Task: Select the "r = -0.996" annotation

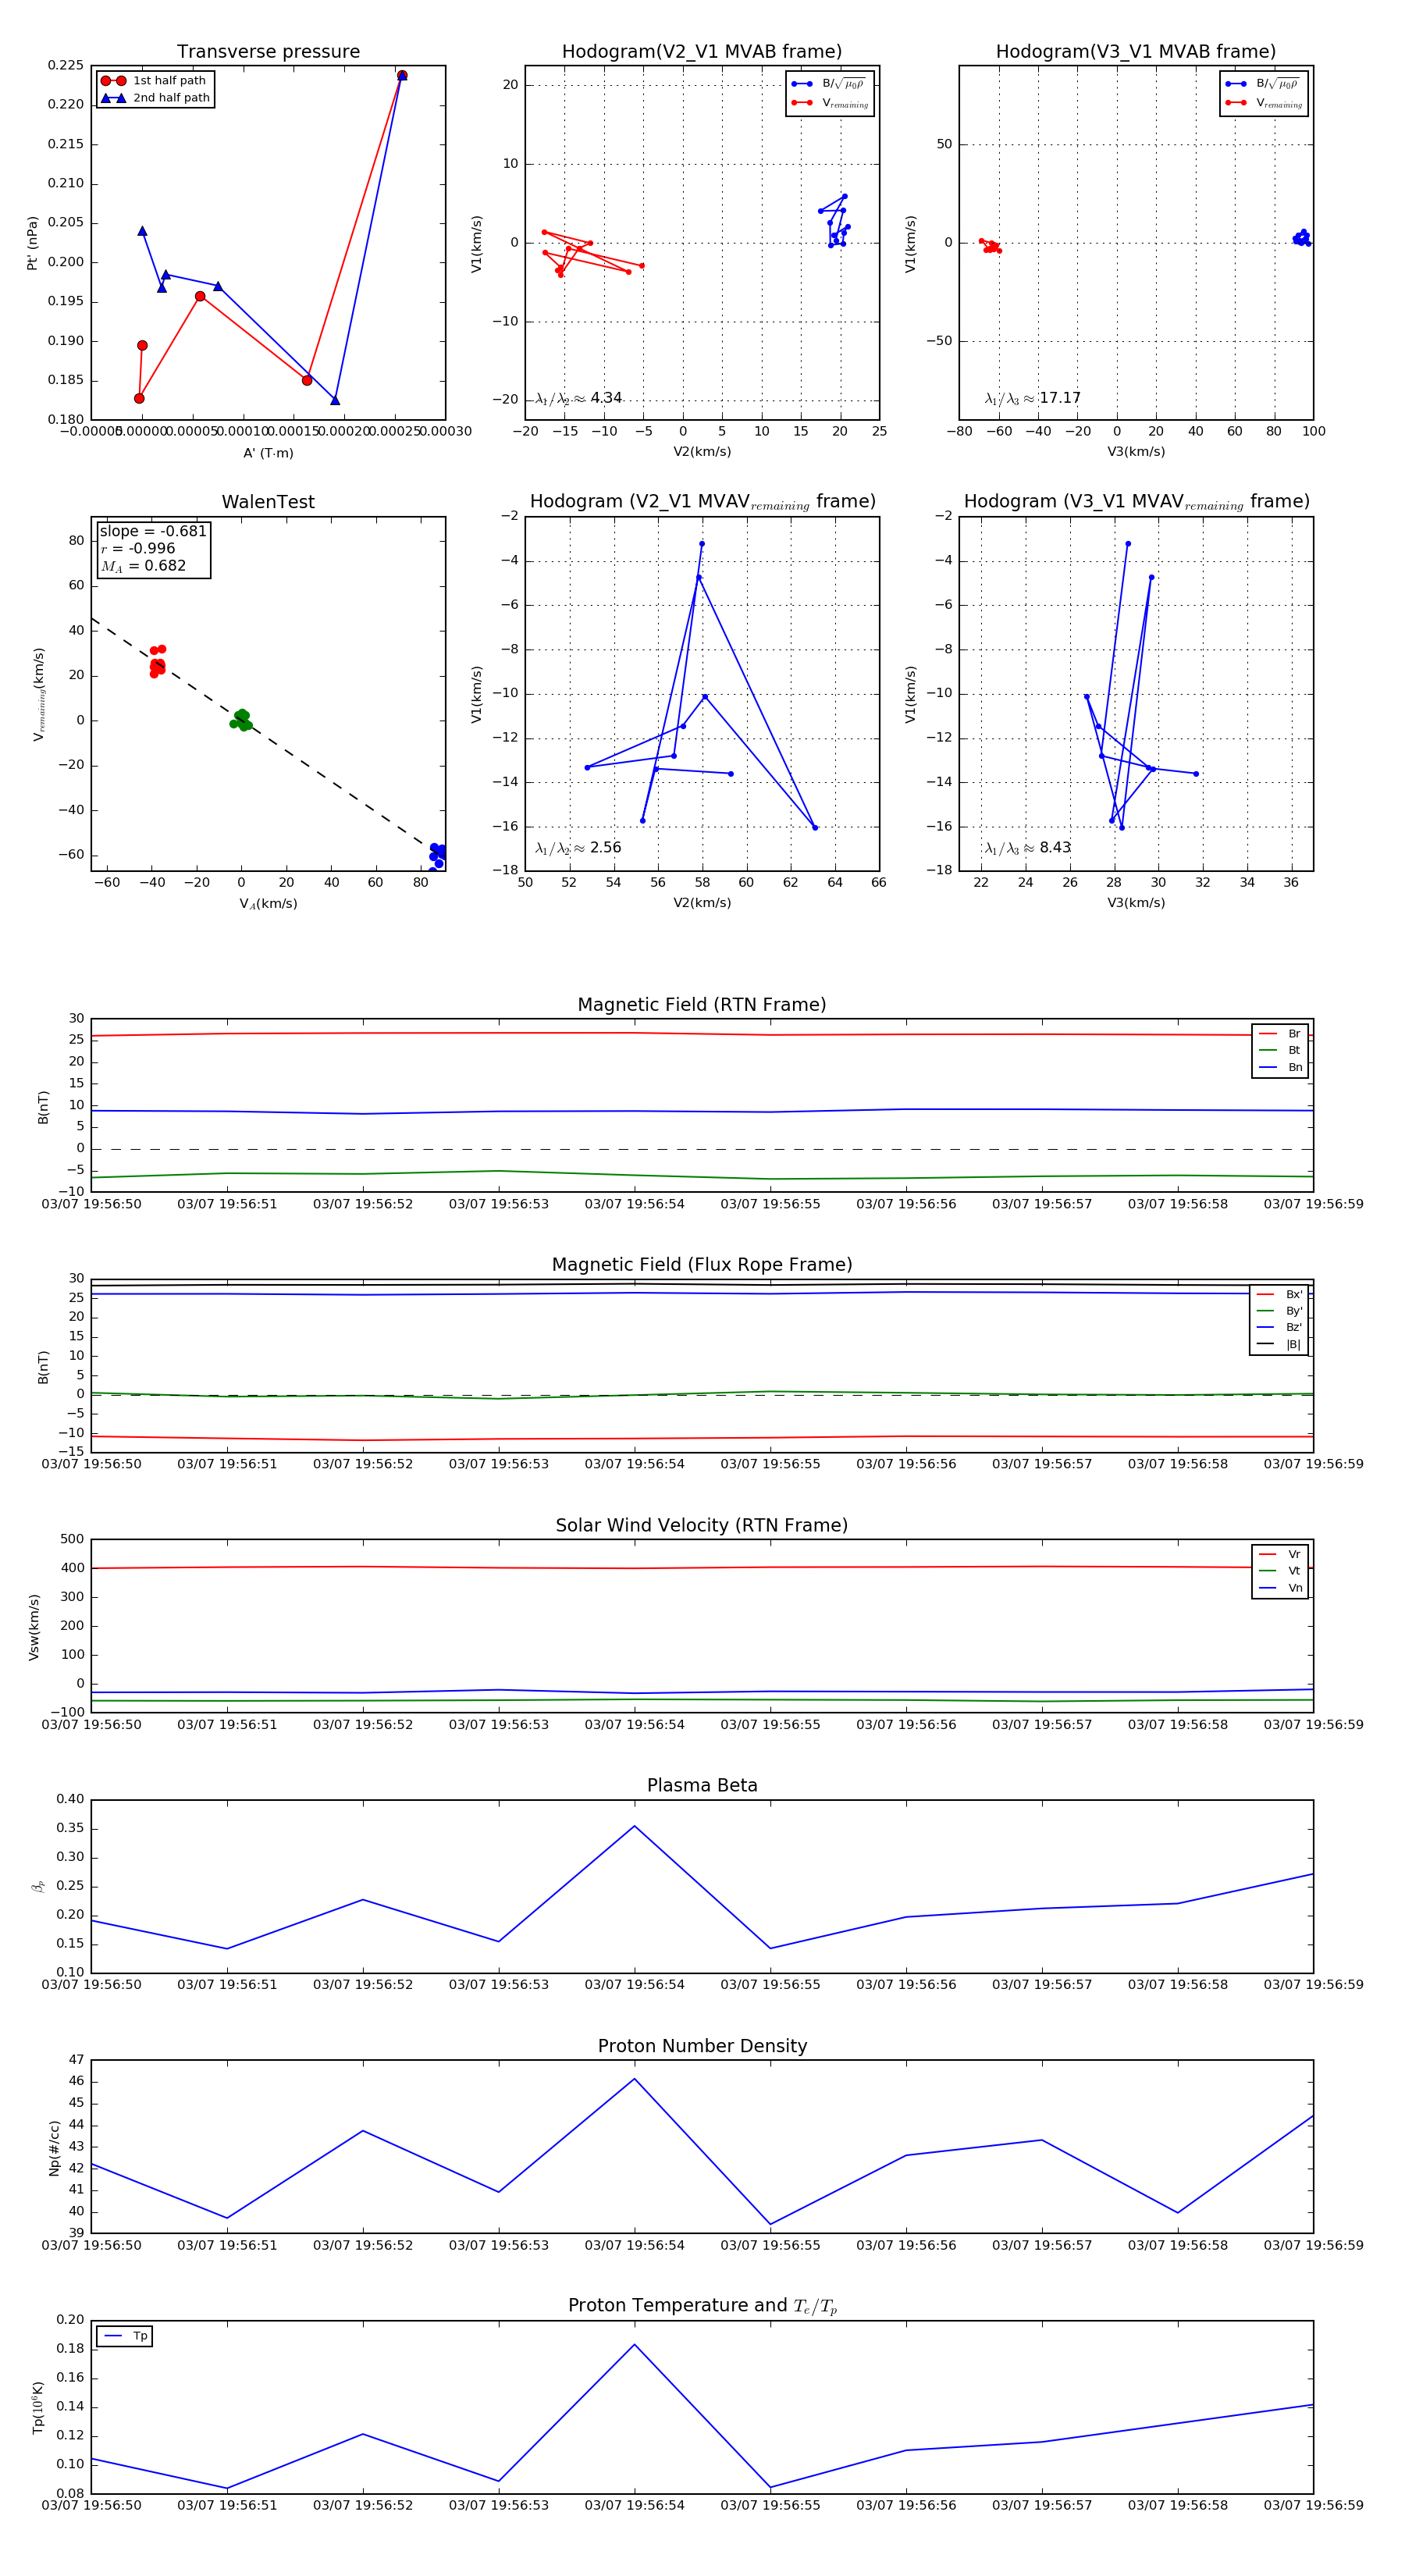Action: click(x=138, y=548)
